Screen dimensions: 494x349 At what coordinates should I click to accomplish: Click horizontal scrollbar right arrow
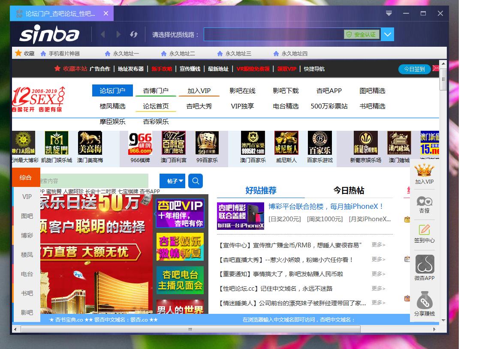[x=434, y=329]
